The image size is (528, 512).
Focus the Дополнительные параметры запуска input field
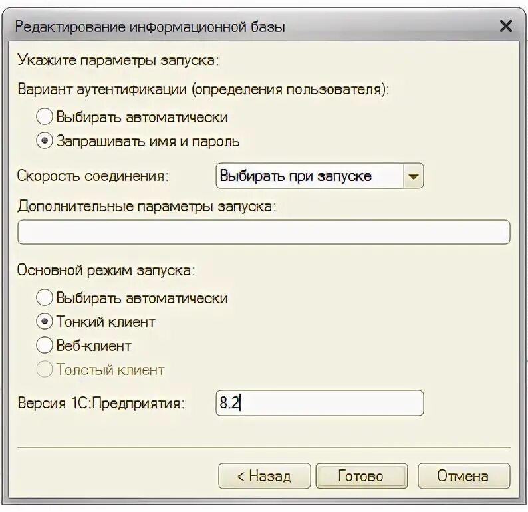point(263,232)
